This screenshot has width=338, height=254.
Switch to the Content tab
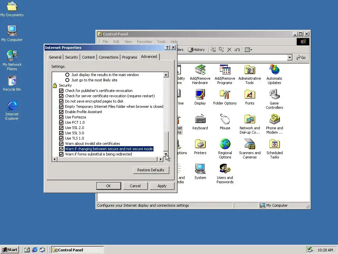[88, 57]
